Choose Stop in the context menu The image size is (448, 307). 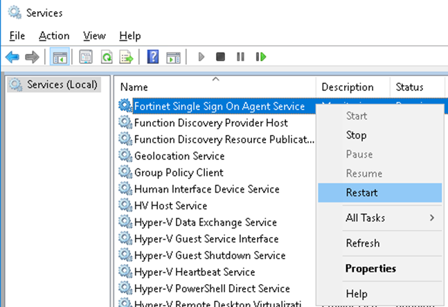pyautogui.click(x=356, y=135)
